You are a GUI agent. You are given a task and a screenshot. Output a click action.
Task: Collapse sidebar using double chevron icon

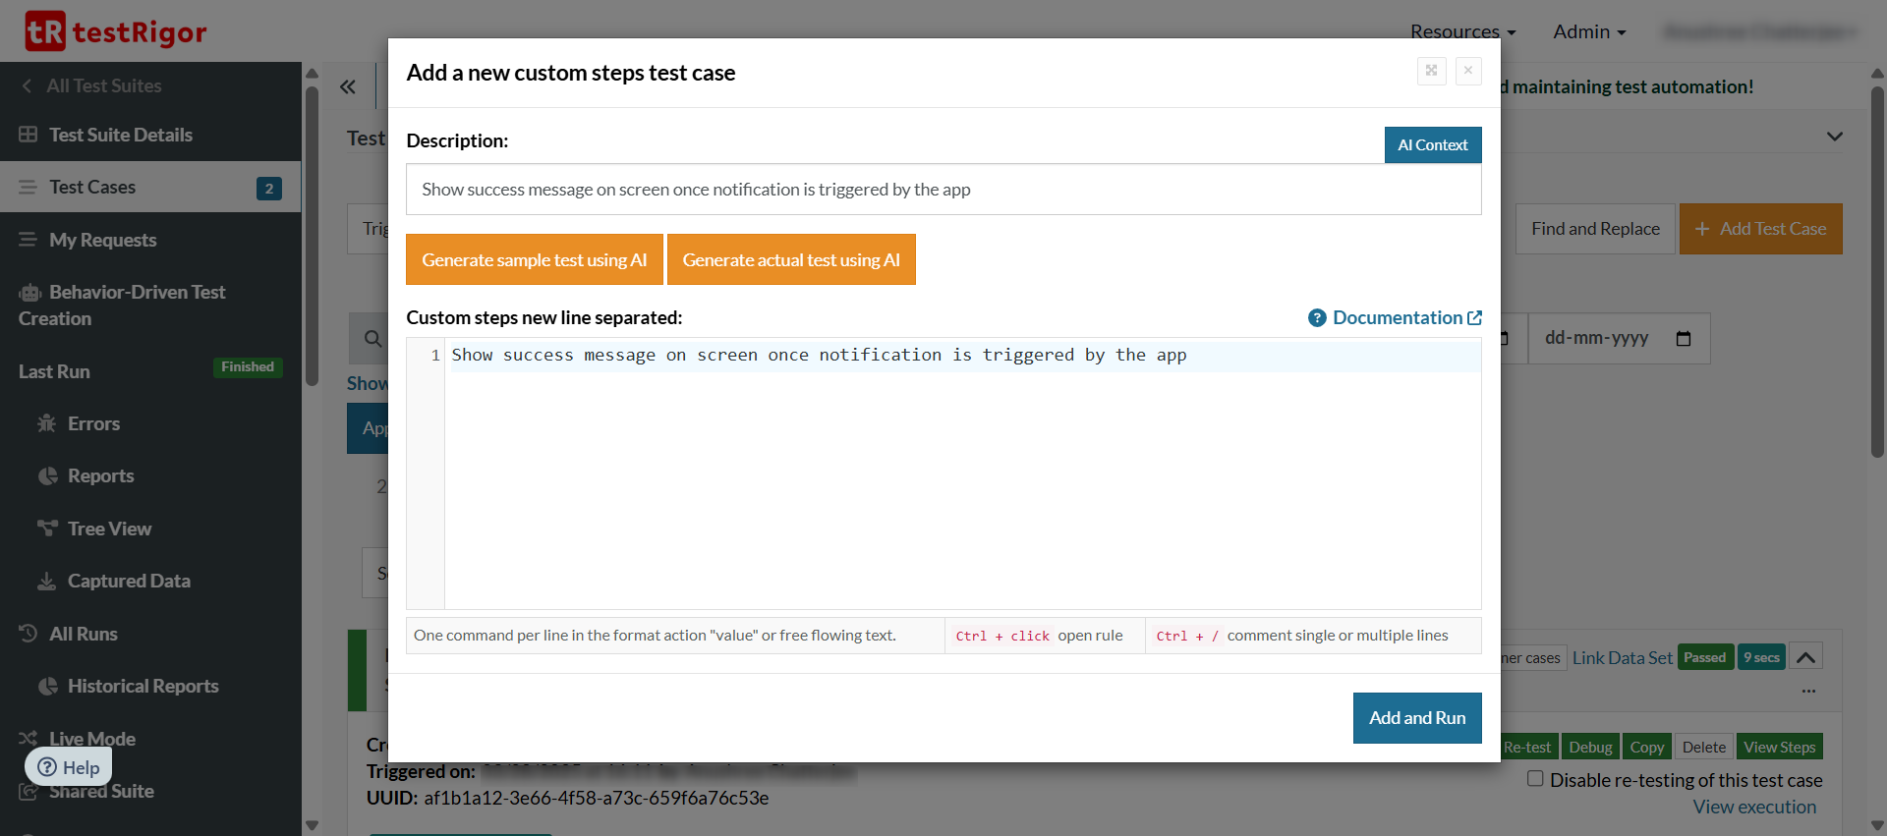(x=348, y=87)
